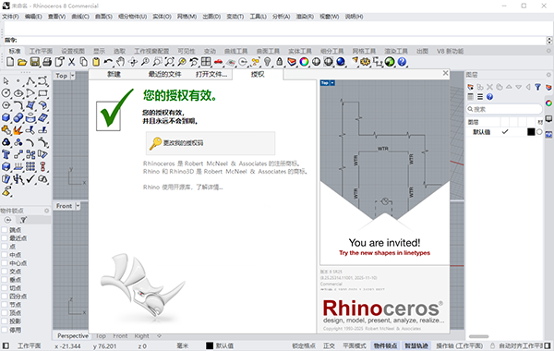554x351 pixels.
Task: Click the Zoom Extents icon
Action: (x=169, y=62)
